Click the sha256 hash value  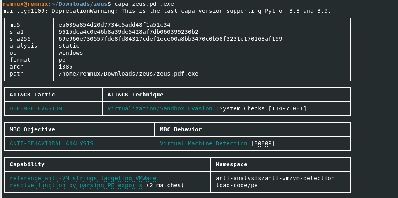(x=170, y=39)
